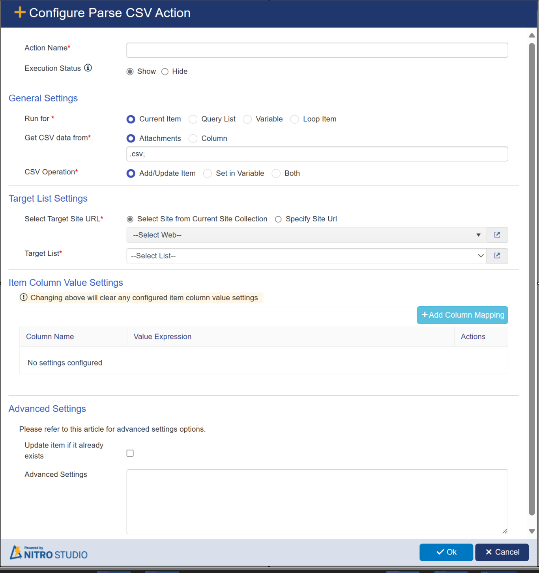
Task: Click the Action Name input field
Action: [317, 50]
